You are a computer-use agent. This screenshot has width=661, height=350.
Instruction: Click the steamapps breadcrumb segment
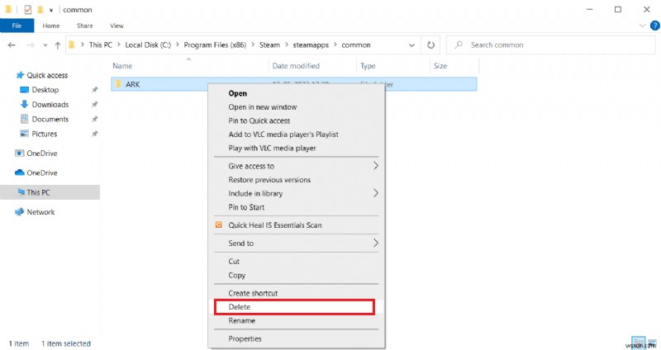[311, 45]
